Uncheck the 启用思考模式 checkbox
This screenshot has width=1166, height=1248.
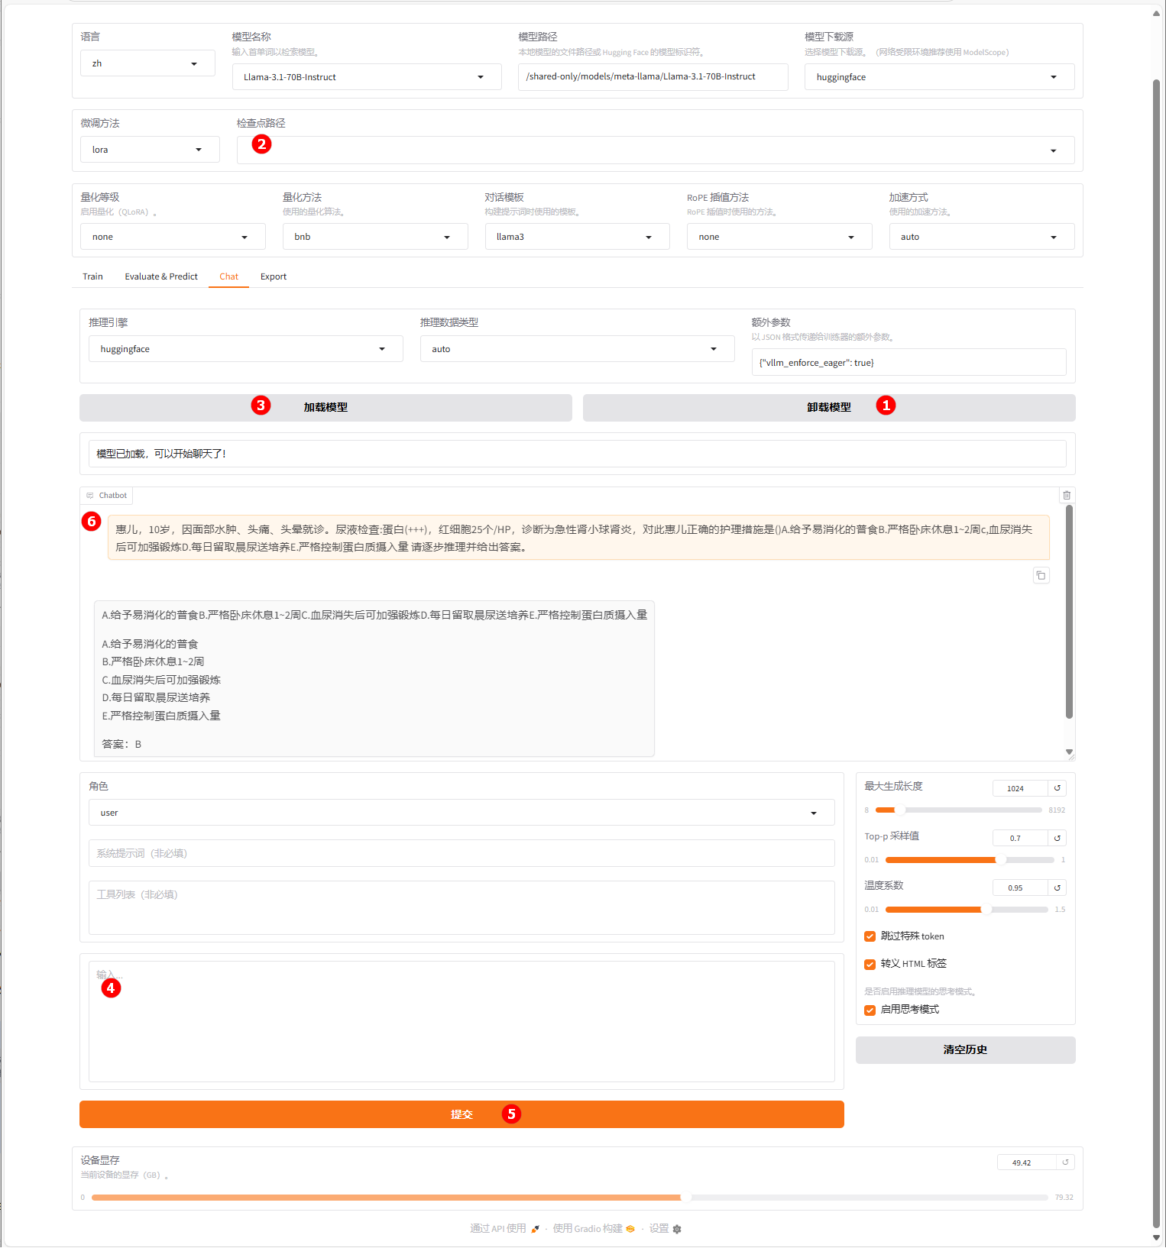870,1010
